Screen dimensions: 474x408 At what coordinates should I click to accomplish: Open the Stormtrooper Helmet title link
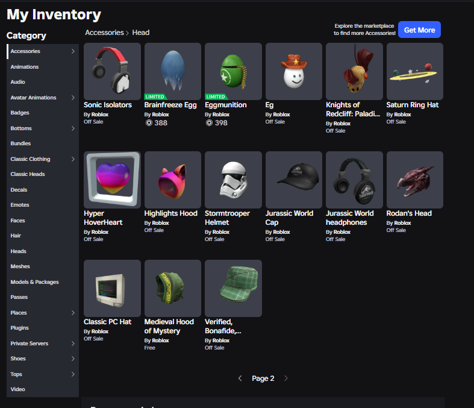point(227,218)
